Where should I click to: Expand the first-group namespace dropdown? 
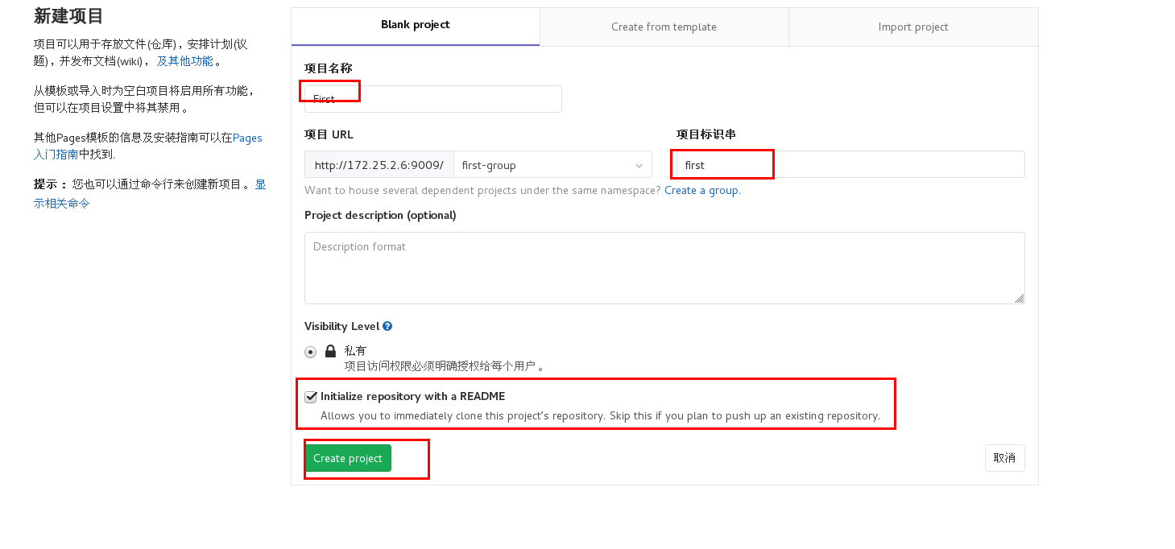(x=552, y=165)
